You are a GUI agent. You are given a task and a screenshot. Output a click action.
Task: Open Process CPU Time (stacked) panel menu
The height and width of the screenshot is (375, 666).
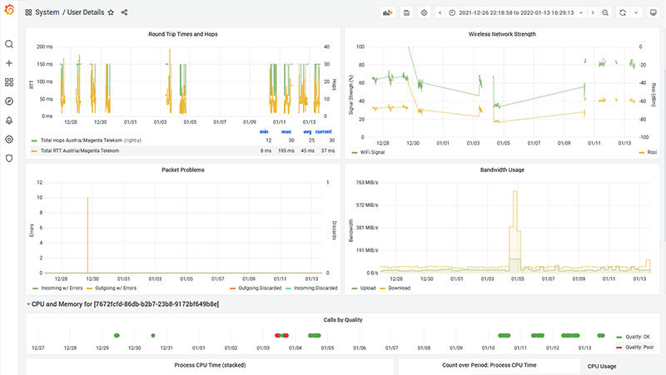pyautogui.click(x=210, y=365)
